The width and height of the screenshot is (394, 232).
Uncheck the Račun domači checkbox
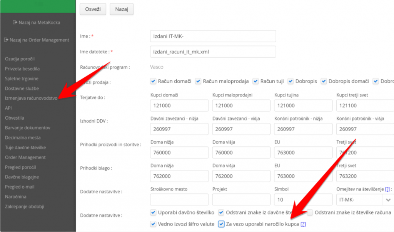point(153,81)
